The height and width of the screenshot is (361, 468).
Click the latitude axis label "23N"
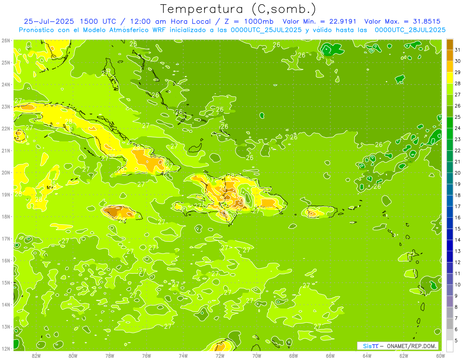[6, 106]
